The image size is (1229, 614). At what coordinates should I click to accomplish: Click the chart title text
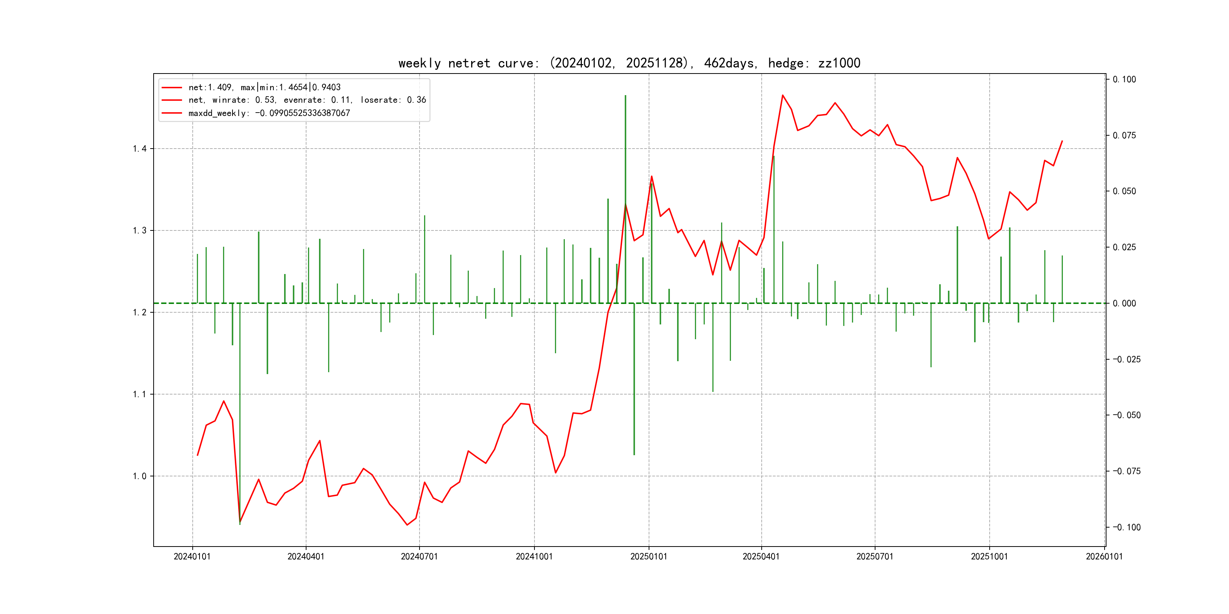(x=629, y=63)
